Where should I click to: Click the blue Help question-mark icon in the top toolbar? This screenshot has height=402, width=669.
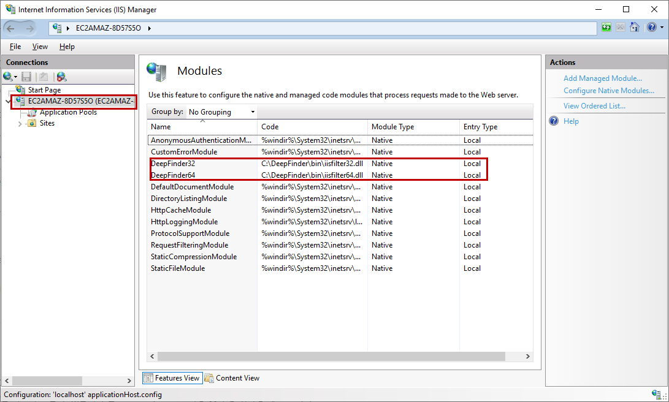[651, 28]
